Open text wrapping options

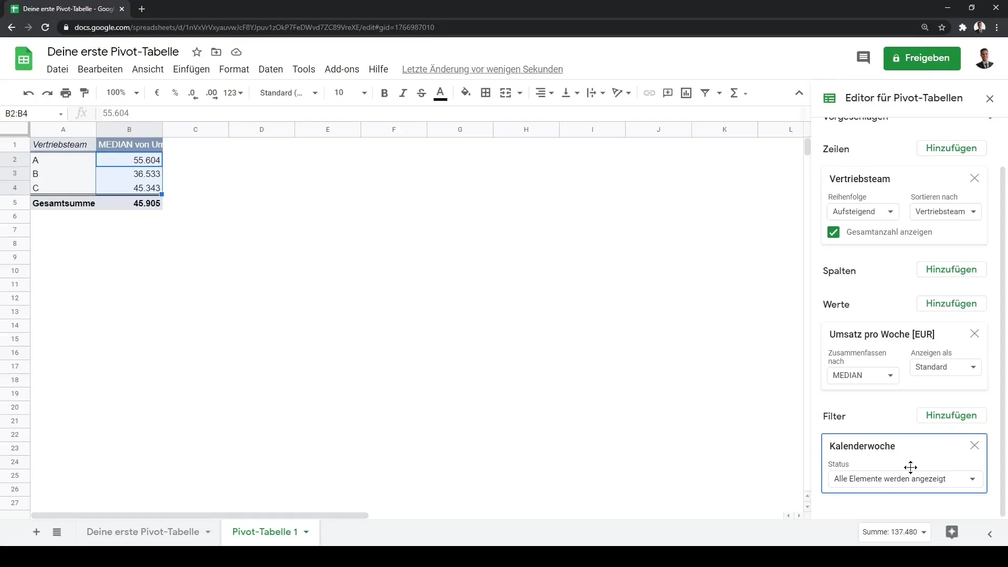pos(596,93)
